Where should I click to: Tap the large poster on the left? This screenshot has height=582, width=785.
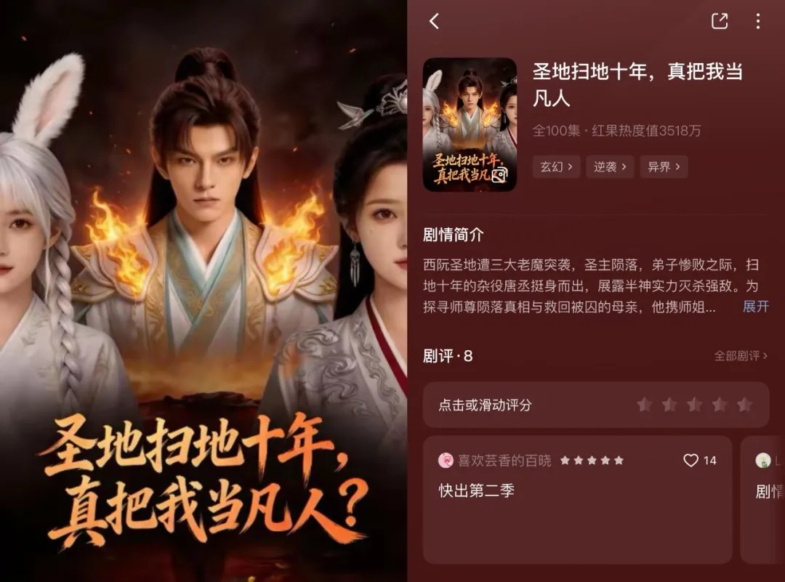point(204,291)
